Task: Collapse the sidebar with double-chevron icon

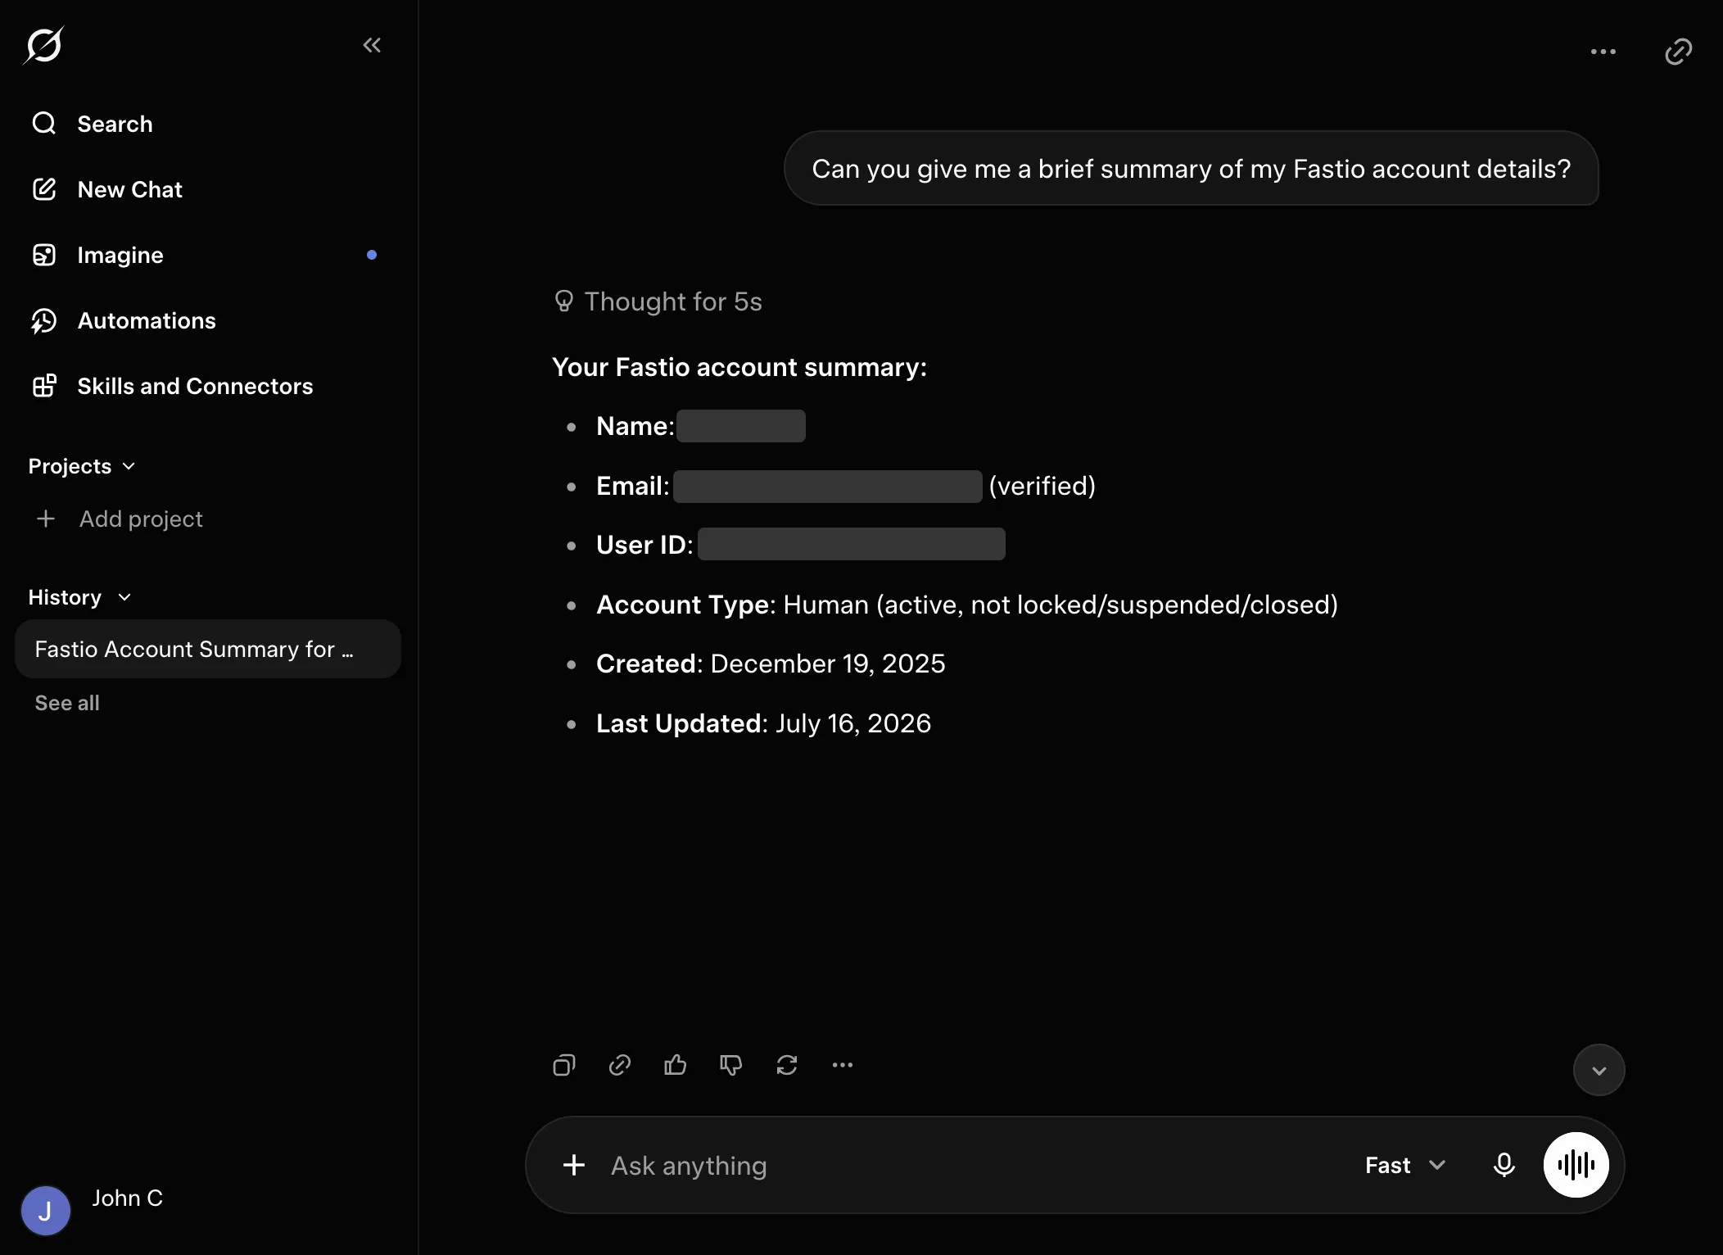Action: click(372, 45)
